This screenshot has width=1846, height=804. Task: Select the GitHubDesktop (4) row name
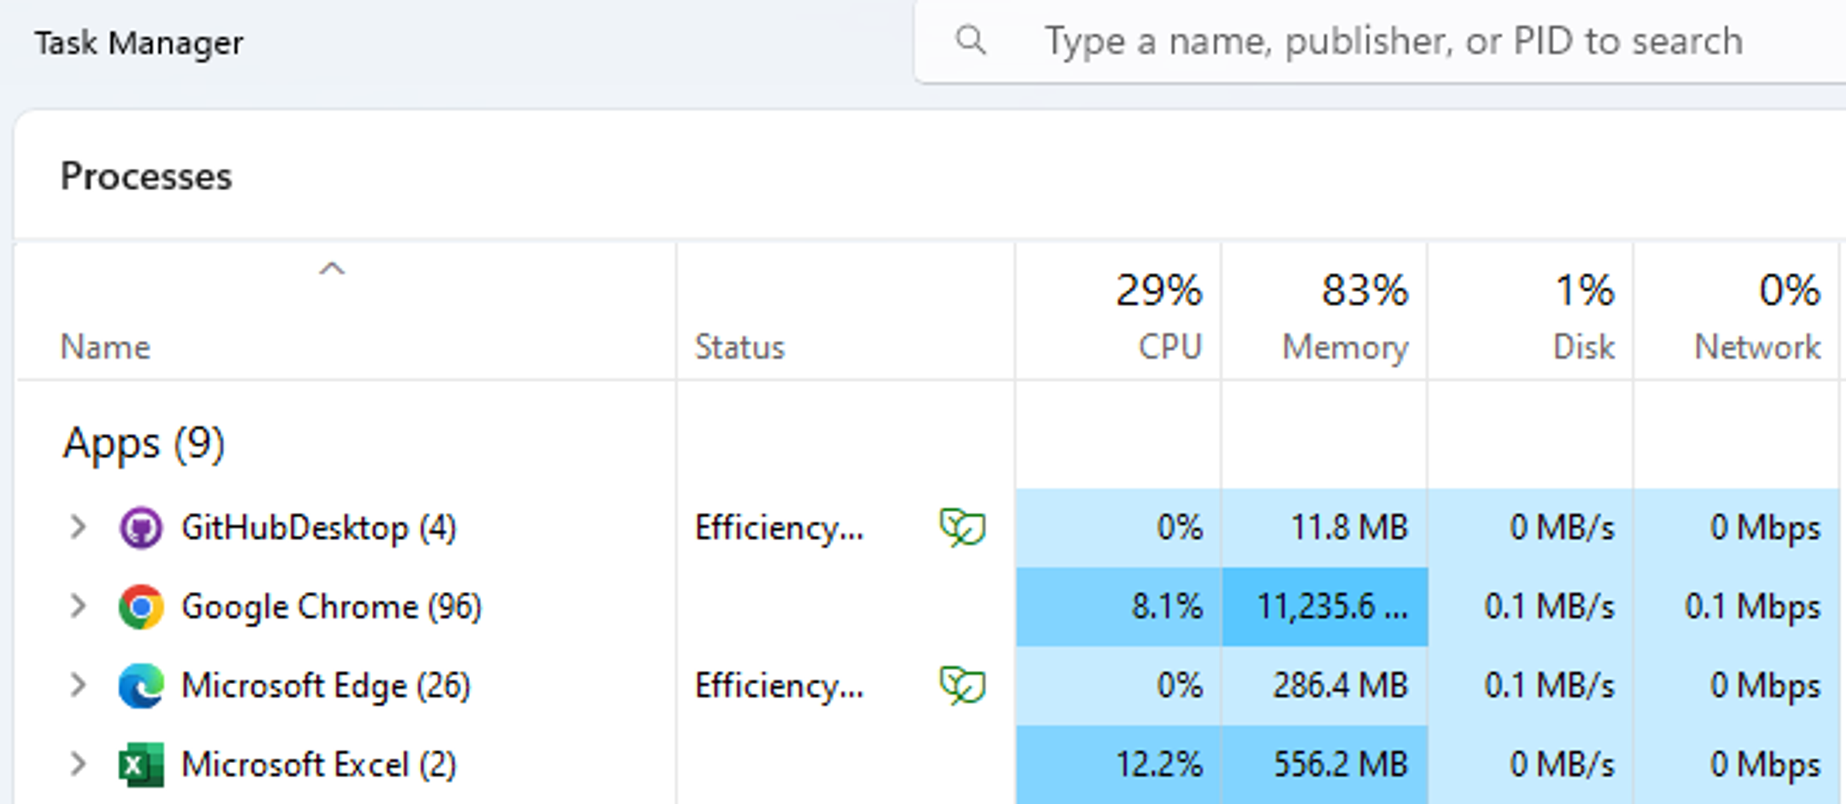click(319, 528)
